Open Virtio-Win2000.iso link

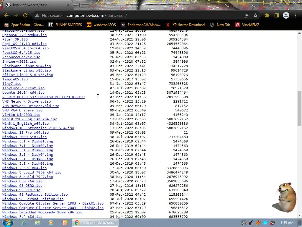(21, 115)
